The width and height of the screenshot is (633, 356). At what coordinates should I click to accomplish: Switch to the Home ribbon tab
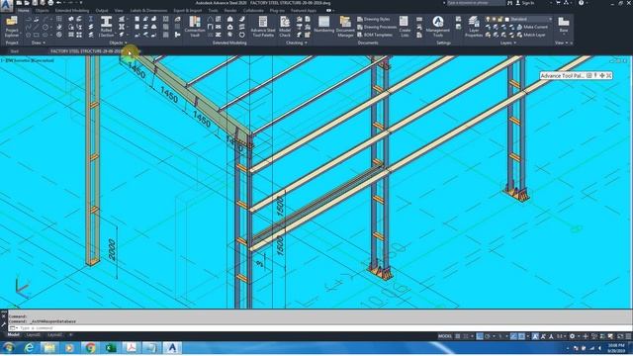point(24,11)
